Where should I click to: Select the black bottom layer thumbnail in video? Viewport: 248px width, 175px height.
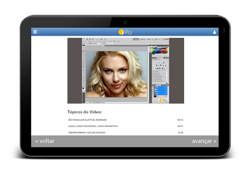(155, 96)
